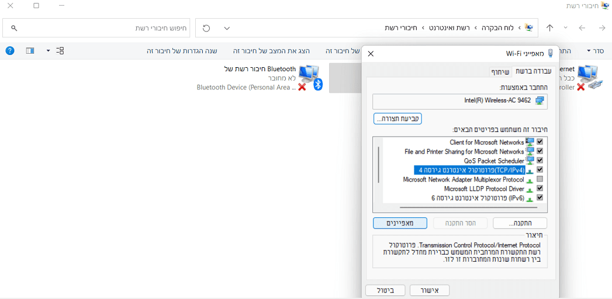
Task: Click the control panel icon in address bar
Action: [x=529, y=27]
